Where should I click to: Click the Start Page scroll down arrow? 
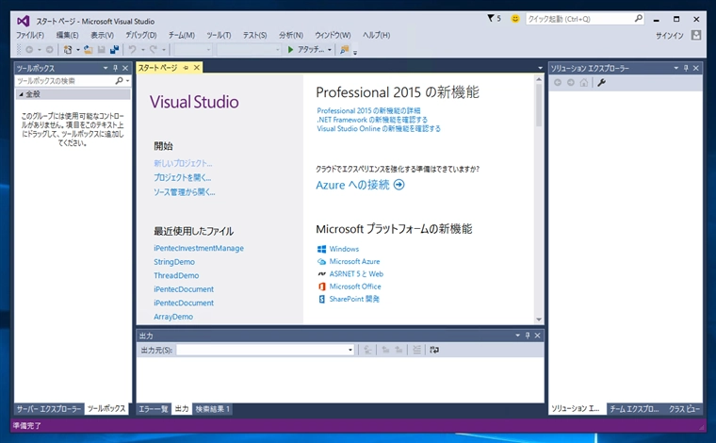[x=539, y=320]
